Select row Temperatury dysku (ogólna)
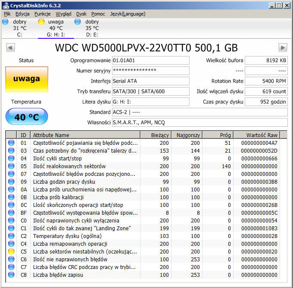 coord(143,236)
